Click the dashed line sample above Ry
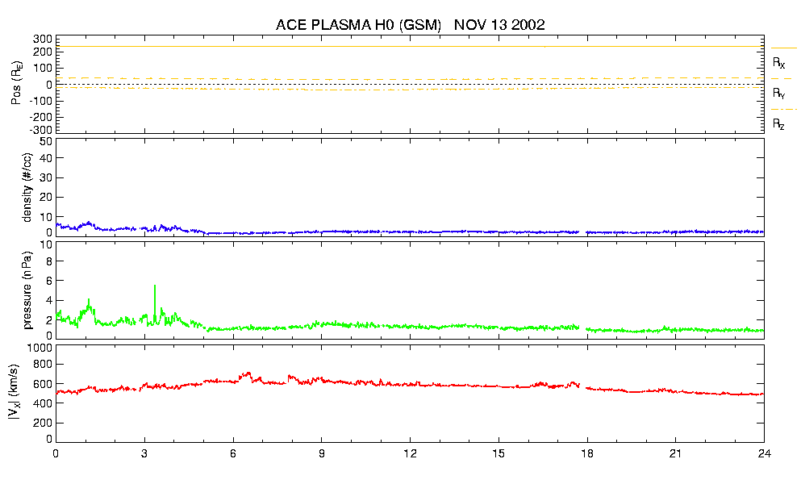 point(782,79)
